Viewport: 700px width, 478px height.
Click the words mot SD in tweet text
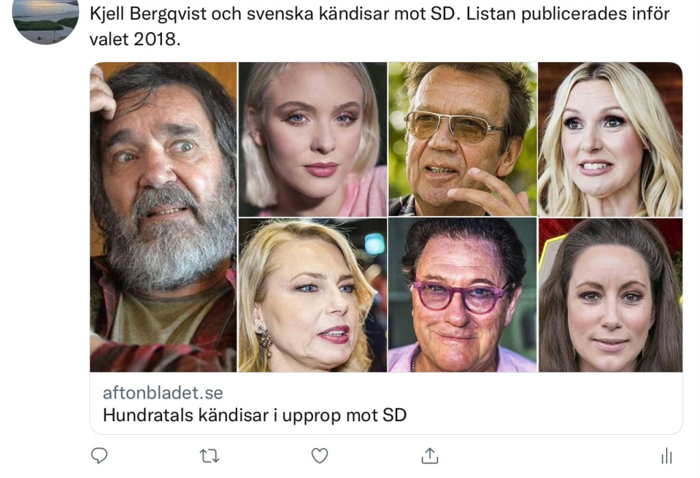point(427,14)
